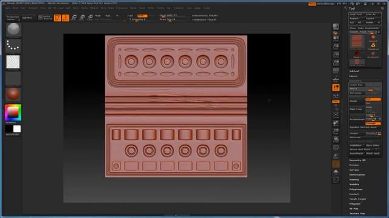This screenshot has width=389, height=218.
Task: Click the right shelf Rotate view icon
Action: pyautogui.click(x=336, y=140)
